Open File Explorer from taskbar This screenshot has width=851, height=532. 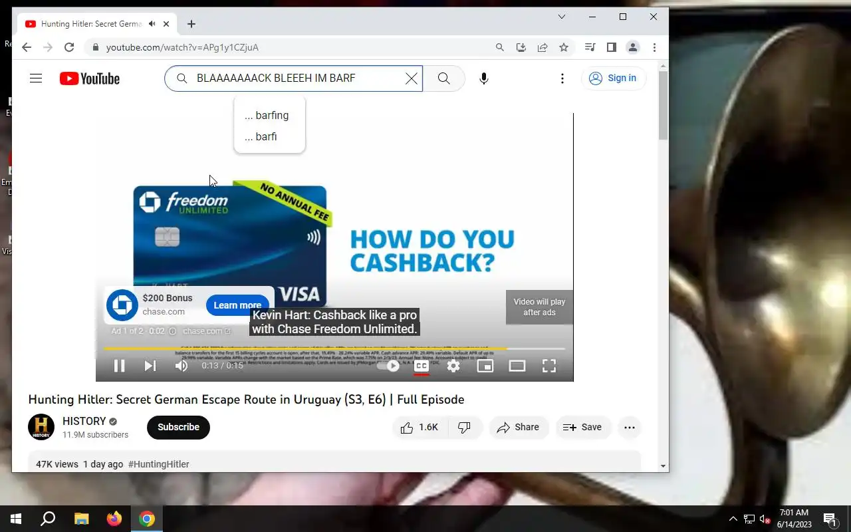81,519
